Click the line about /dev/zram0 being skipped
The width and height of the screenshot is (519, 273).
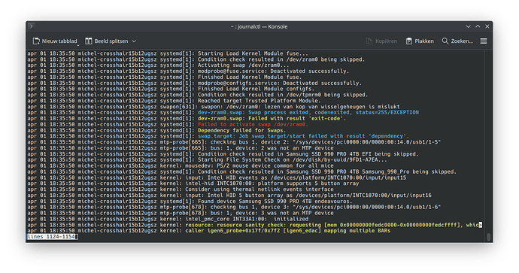[x=196, y=59]
